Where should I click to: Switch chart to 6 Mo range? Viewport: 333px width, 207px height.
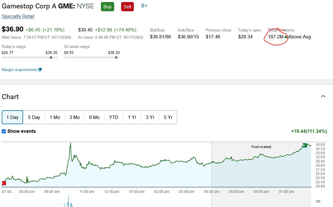tap(94, 117)
